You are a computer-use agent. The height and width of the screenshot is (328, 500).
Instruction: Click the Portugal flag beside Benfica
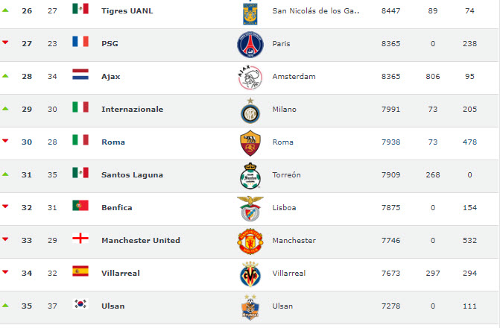80,205
